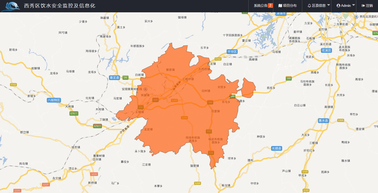Image resolution: width=378 pixels, height=193 pixels.
Task: Click the wave logo icon in the header
Action: [x=11, y=6]
